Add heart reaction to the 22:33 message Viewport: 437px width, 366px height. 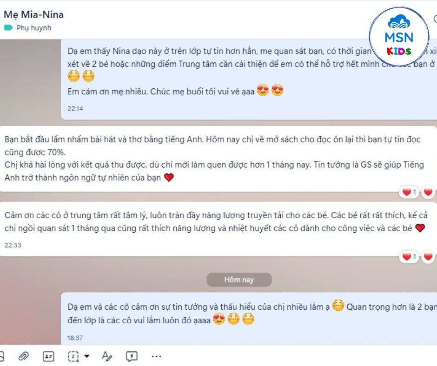coord(428,256)
